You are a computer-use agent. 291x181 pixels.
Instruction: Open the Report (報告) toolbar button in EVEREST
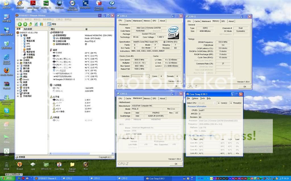(x=52, y=24)
